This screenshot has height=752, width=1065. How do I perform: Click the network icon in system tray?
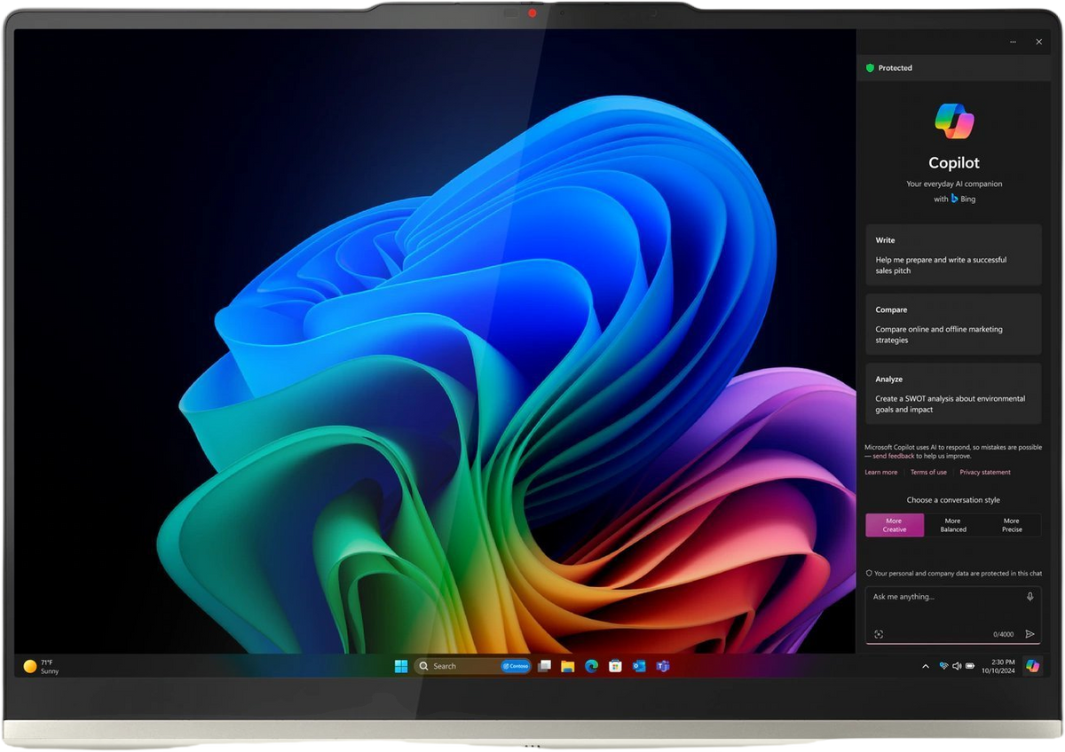[x=943, y=666]
